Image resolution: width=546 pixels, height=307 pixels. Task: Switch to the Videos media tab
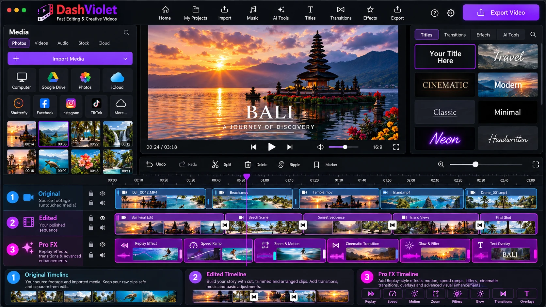coord(41,43)
